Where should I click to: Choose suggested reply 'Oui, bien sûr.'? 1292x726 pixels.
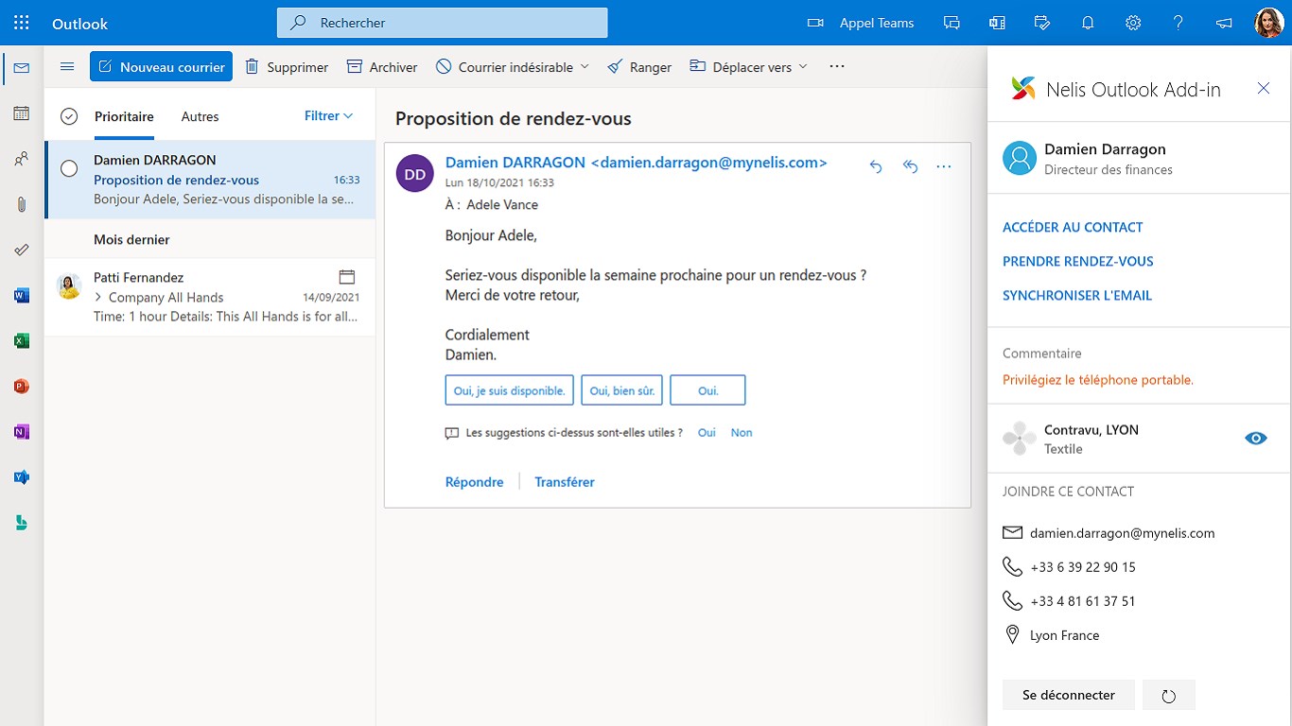pyautogui.click(x=621, y=390)
